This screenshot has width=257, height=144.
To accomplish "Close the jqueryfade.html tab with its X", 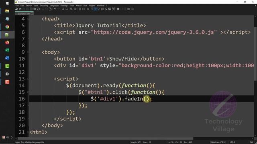I will pos(32,14).
